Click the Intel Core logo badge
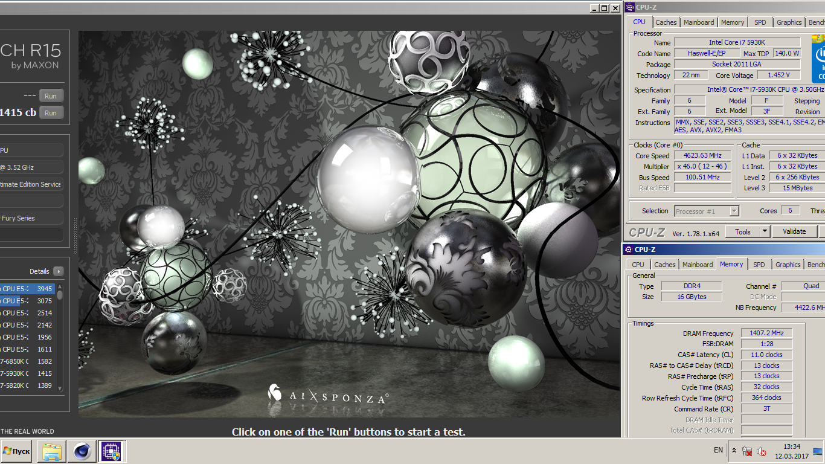Screen dimensions: 825x464 pos(818,59)
